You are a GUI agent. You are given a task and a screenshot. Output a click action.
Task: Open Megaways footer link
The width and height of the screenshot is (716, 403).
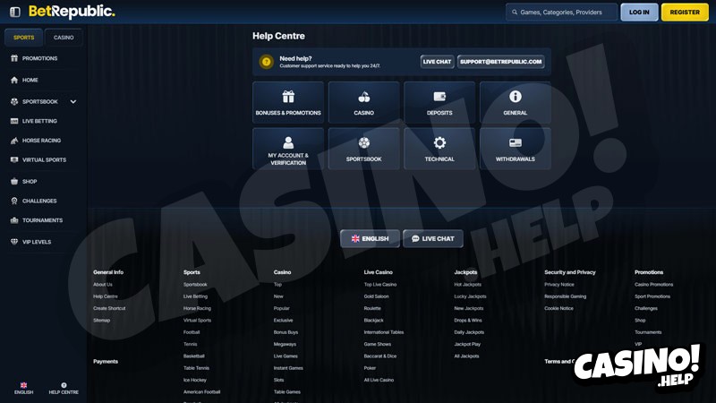tap(285, 344)
